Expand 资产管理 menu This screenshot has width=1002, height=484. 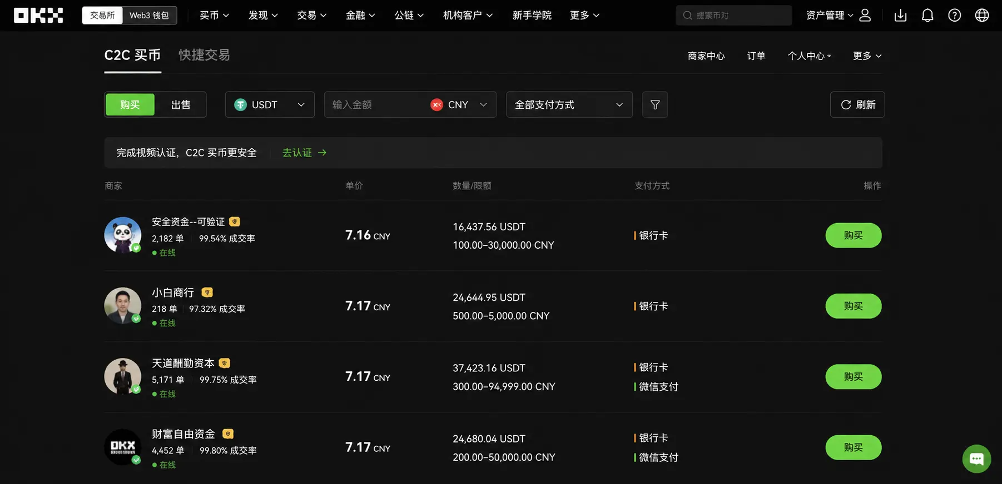829,16
